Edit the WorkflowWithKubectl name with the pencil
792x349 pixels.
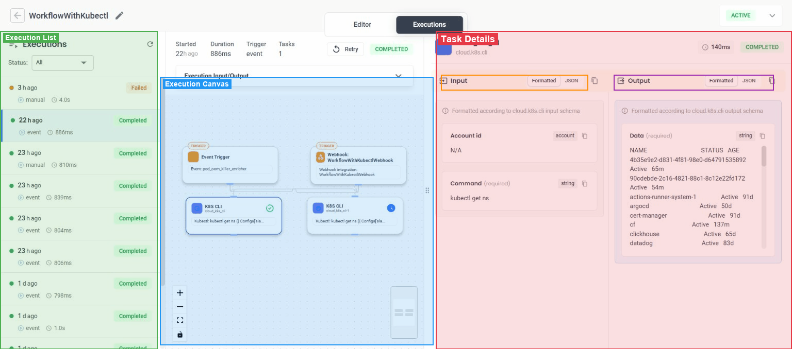point(119,15)
